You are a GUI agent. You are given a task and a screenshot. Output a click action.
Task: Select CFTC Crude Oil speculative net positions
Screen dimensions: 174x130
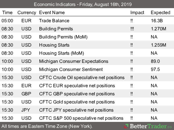tap(81, 77)
